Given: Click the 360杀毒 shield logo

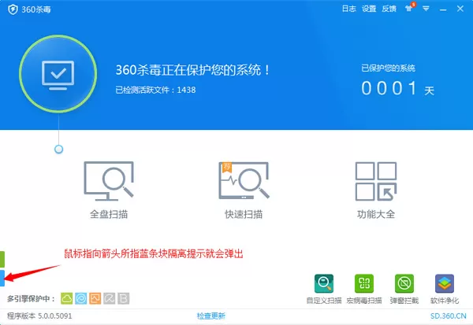Looking at the screenshot, I should pos(13,9).
